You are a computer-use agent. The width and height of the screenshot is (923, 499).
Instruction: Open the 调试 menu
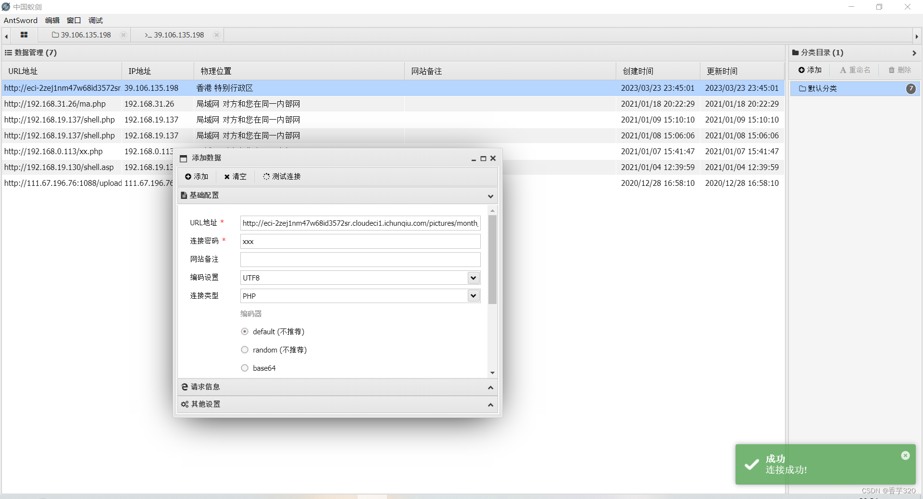96,20
